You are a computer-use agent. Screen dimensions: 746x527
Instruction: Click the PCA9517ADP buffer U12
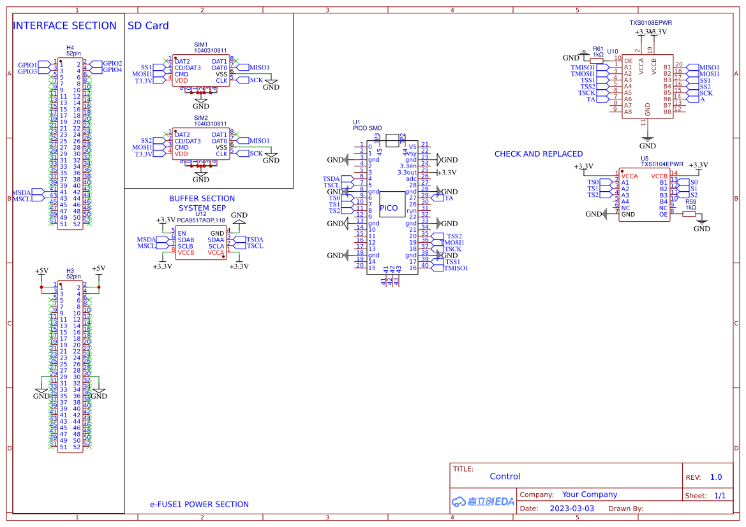pyautogui.click(x=201, y=242)
